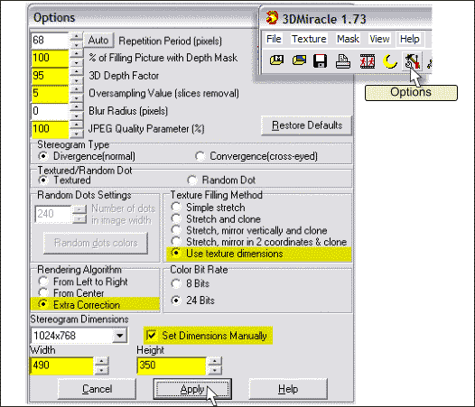This screenshot has width=475, height=407.
Task: Select the Random Dot radio option
Action: (191, 180)
